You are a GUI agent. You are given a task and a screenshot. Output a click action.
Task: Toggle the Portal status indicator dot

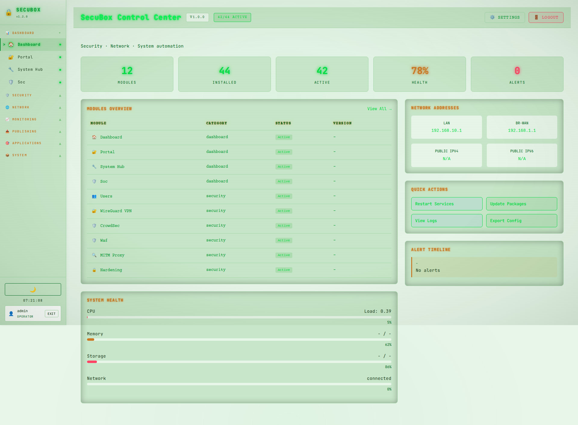pos(60,57)
